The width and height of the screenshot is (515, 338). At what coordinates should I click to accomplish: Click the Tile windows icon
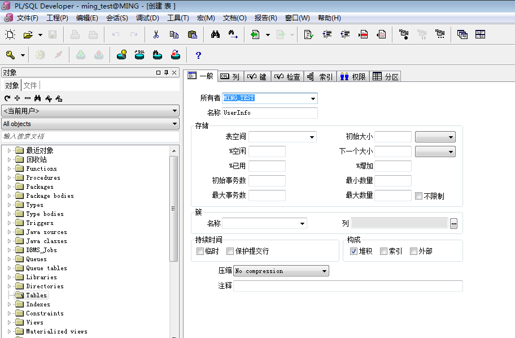[480, 34]
